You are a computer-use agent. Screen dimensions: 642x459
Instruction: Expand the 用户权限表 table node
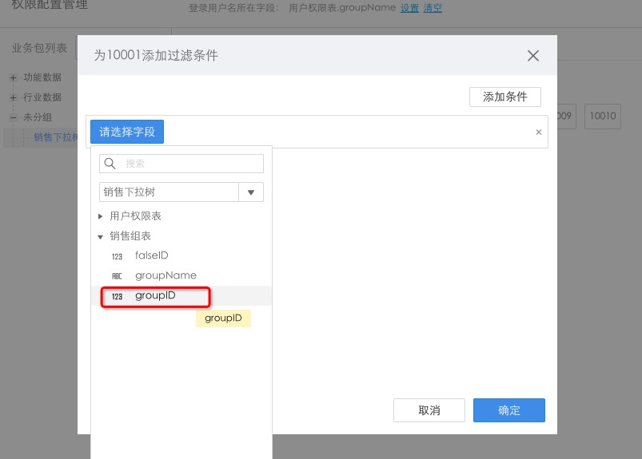tap(100, 216)
